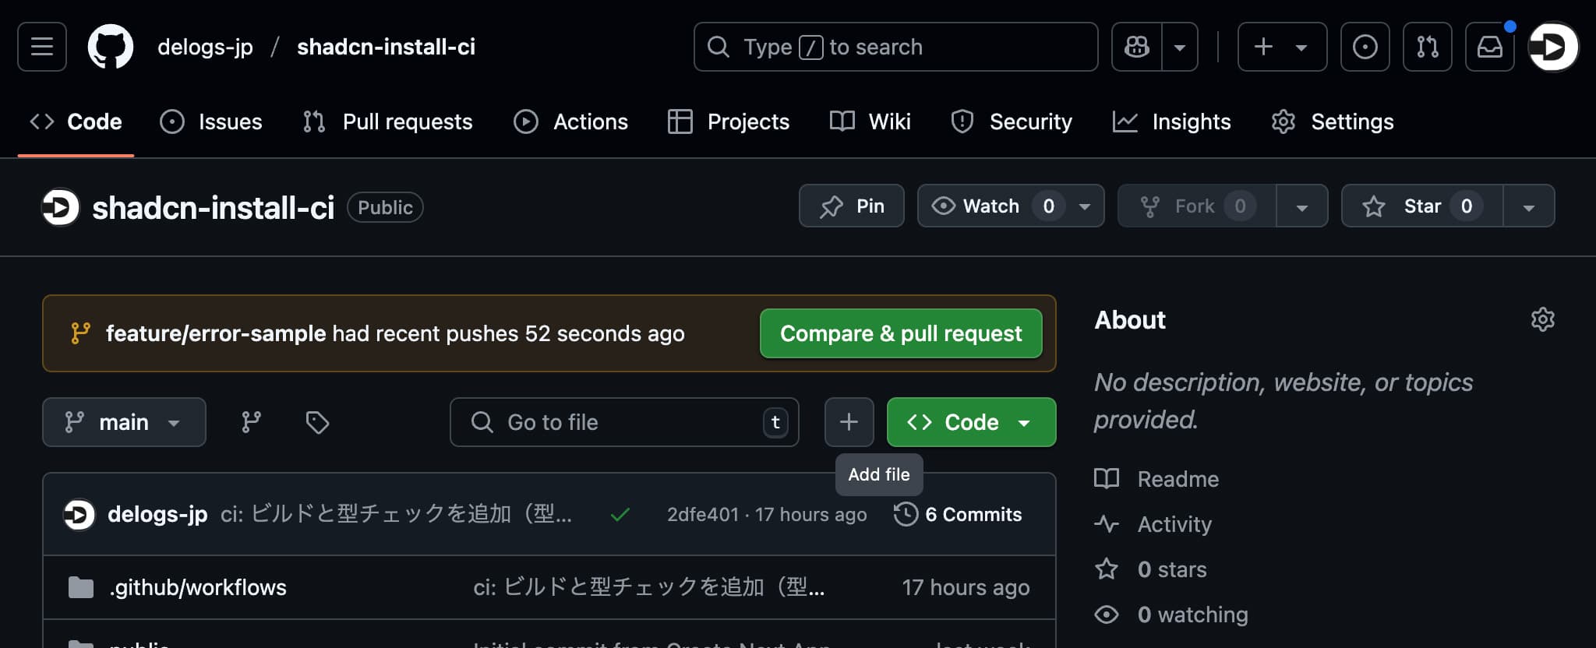Open the Pull requests tab

click(x=388, y=121)
